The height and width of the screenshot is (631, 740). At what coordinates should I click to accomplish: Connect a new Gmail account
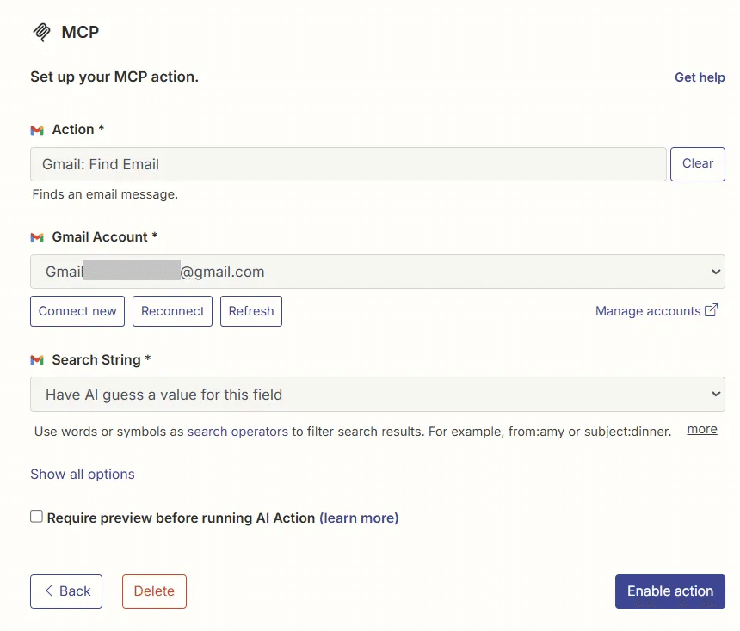pyautogui.click(x=77, y=310)
